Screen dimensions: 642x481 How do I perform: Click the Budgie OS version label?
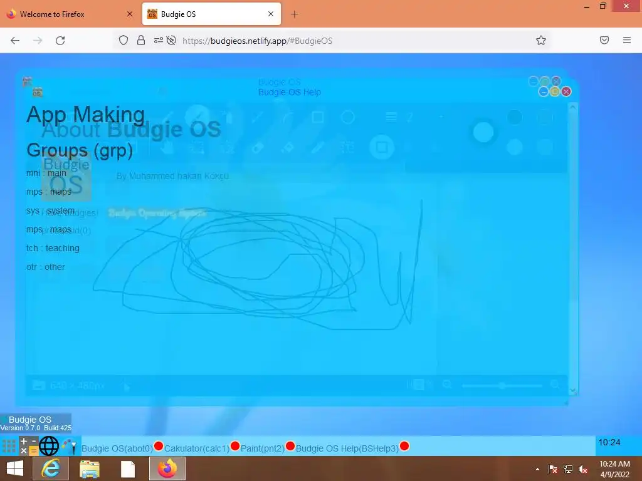coord(36,423)
